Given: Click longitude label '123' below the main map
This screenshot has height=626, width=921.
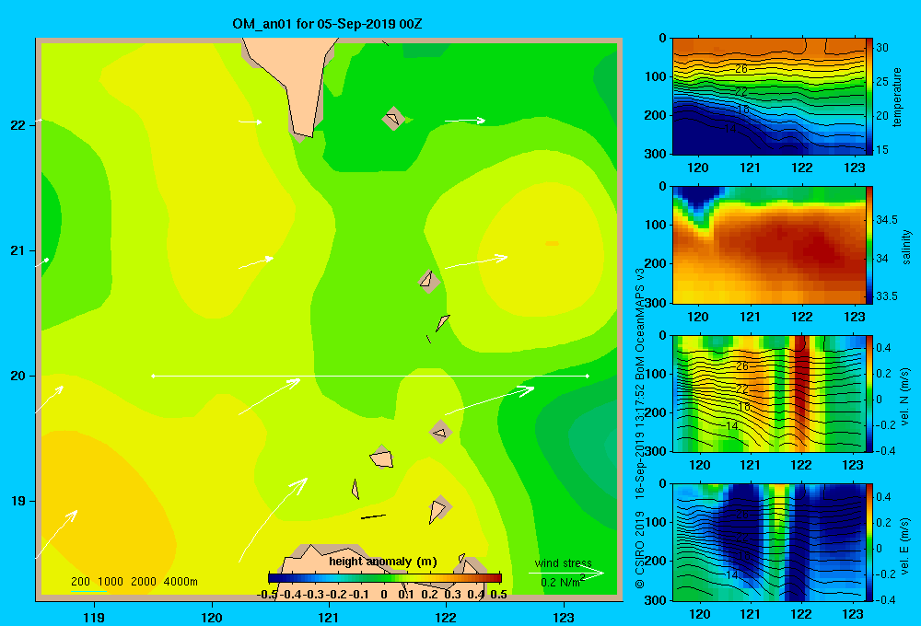Looking at the screenshot, I should click(564, 617).
